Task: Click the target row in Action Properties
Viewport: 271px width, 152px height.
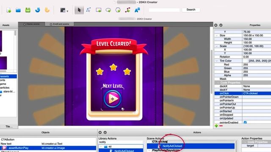Action: (256, 146)
